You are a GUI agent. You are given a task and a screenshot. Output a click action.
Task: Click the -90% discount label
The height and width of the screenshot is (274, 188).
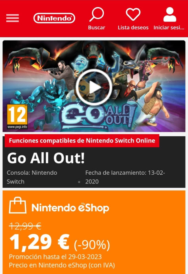[92, 245]
